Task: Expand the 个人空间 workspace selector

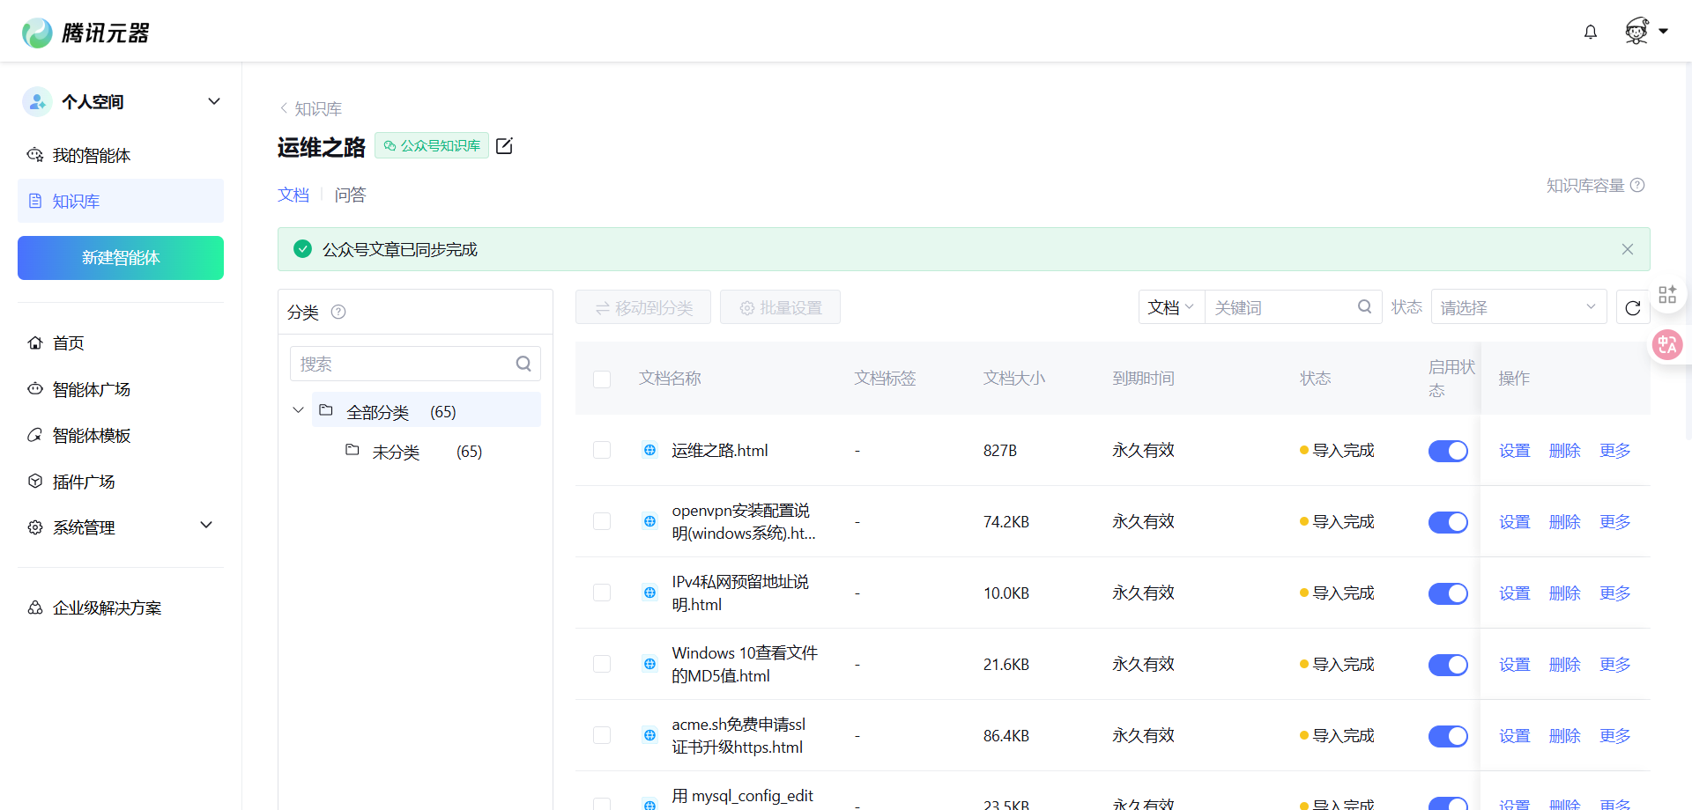Action: coord(213,102)
